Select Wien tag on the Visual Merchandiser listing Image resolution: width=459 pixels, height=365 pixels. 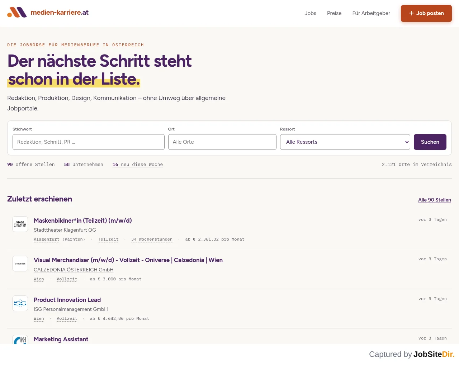tap(39, 279)
